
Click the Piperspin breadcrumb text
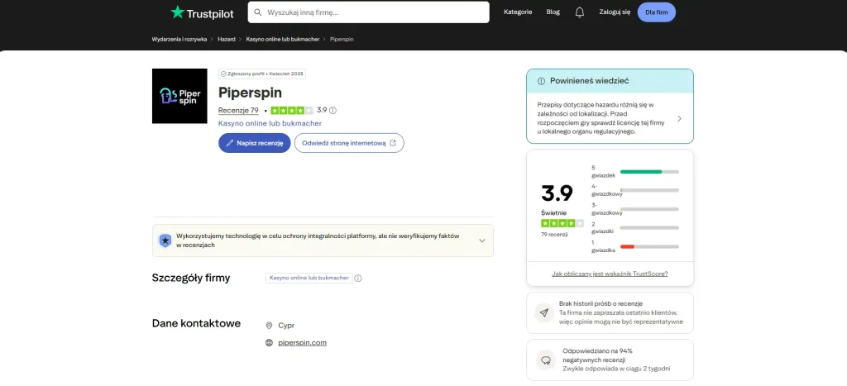(x=342, y=40)
